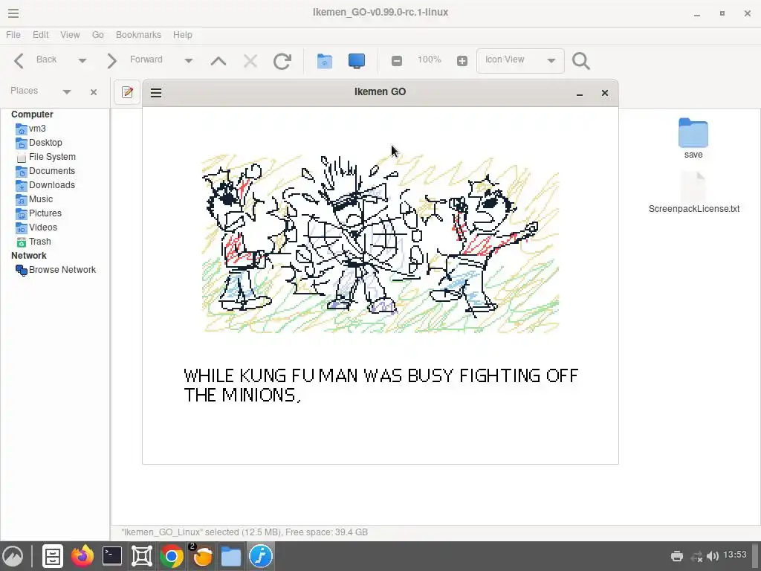Screen dimensions: 761x571
Task: Open the View menu
Action: coord(70,35)
